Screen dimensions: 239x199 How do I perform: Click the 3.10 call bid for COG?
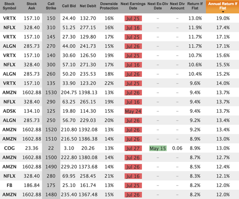point(69,148)
